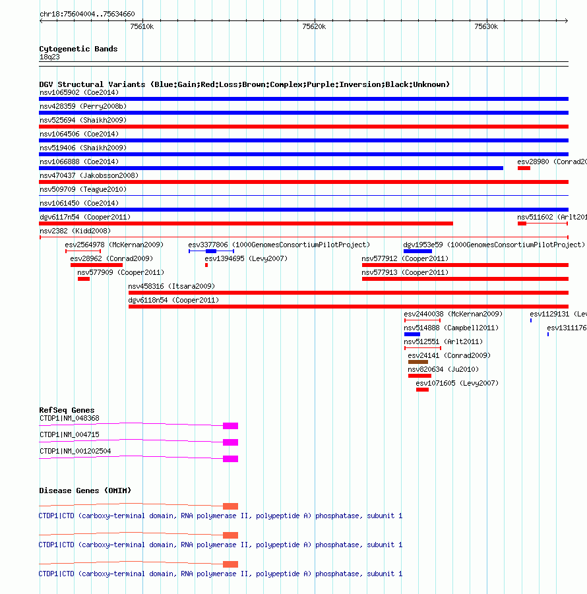Click the DGV Structural Variants track title
The image size is (587, 594).
coord(245,84)
